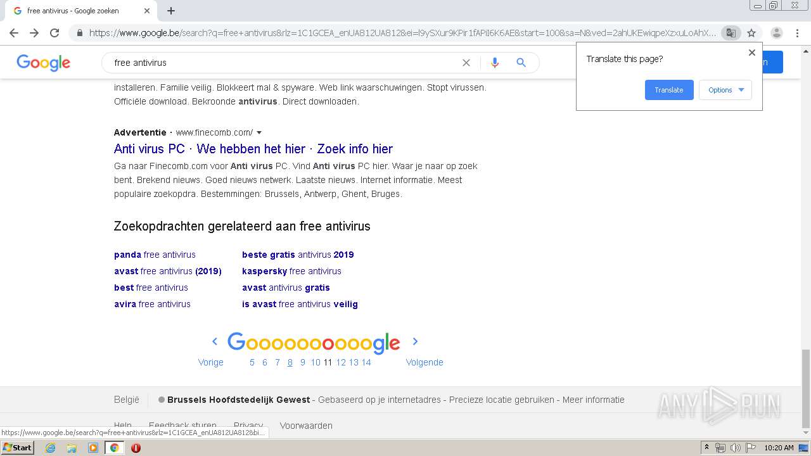Launch Internet Explorer from taskbar
Image resolution: width=811 pixels, height=456 pixels.
(50, 448)
